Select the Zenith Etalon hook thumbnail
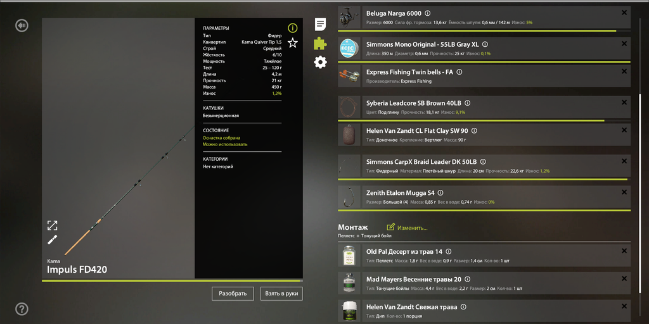649x324 pixels. tap(349, 196)
